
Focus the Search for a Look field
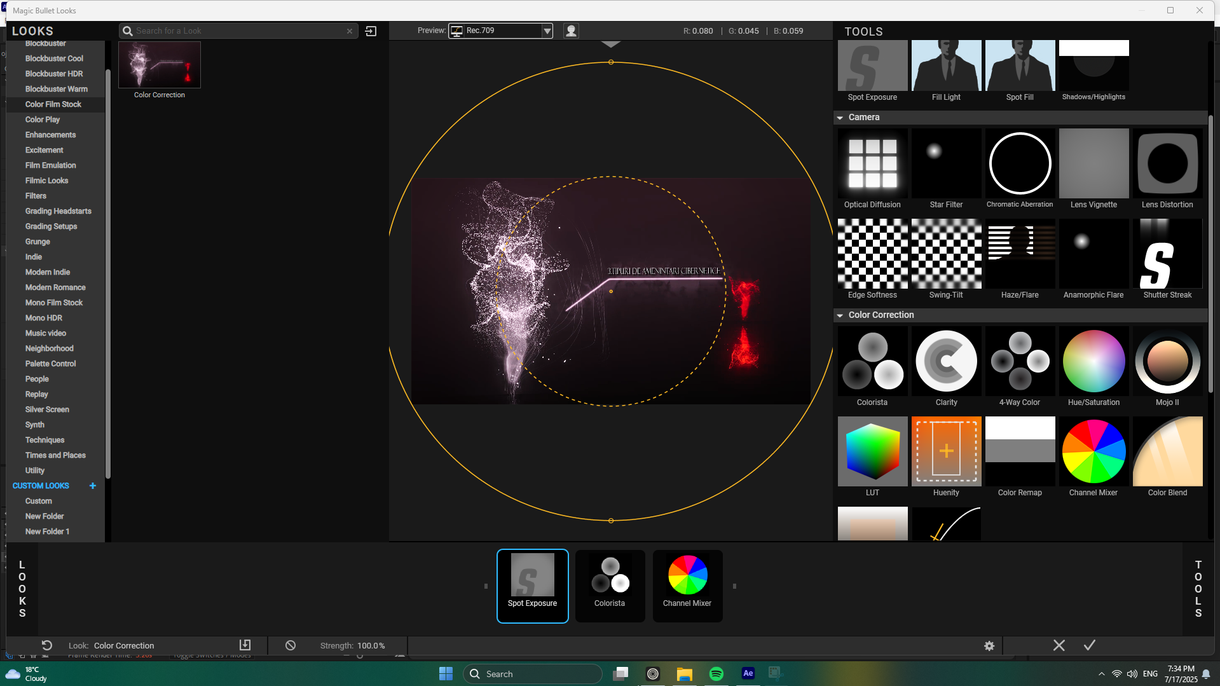point(238,31)
